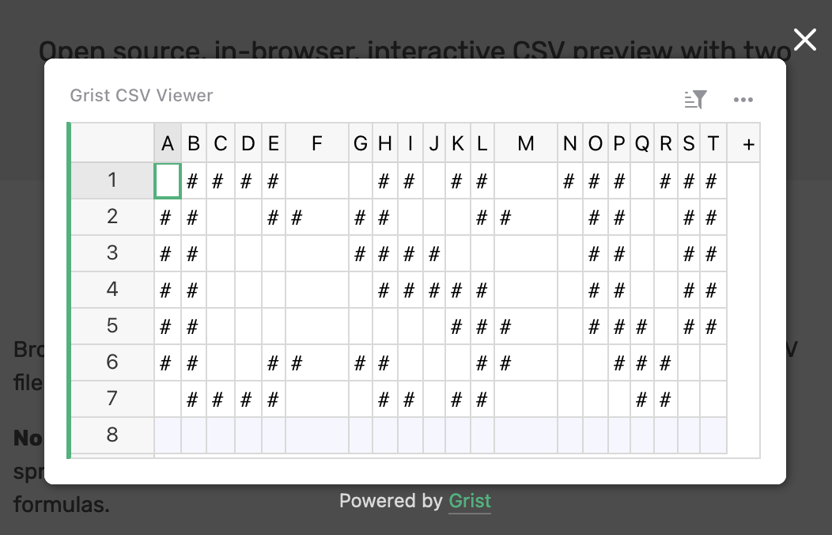Click the empty cell at row 5 column F
Image resolution: width=832 pixels, height=535 pixels.
click(316, 326)
